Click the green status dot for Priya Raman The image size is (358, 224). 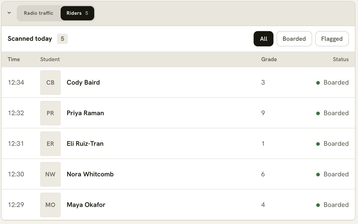click(318, 113)
